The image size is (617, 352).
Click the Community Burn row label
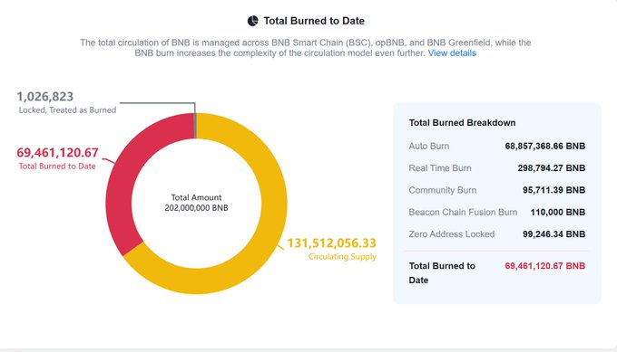[x=442, y=190]
